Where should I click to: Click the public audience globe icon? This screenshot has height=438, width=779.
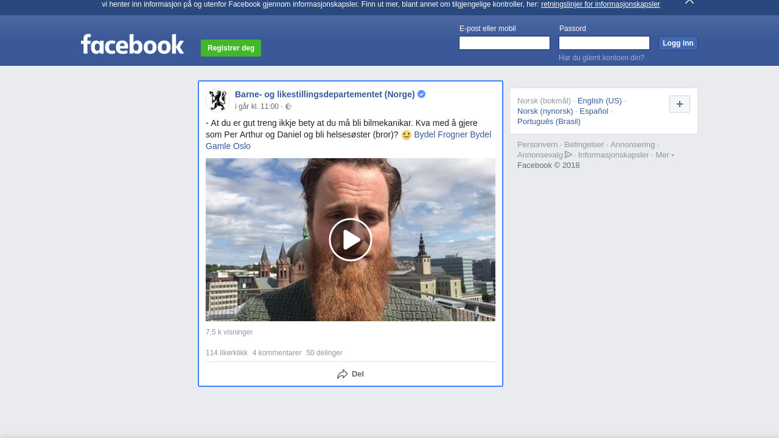288,107
